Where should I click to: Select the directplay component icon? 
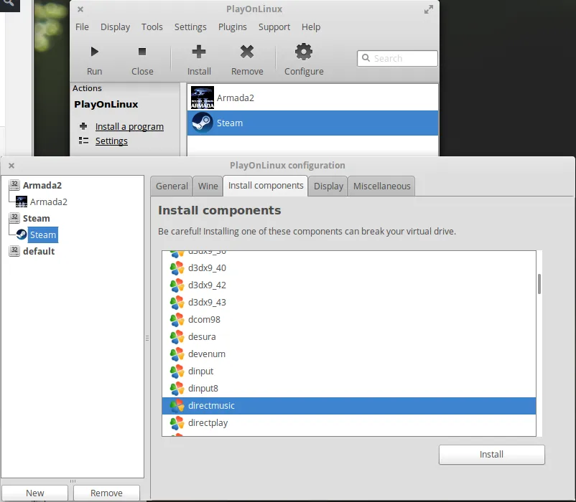177,423
